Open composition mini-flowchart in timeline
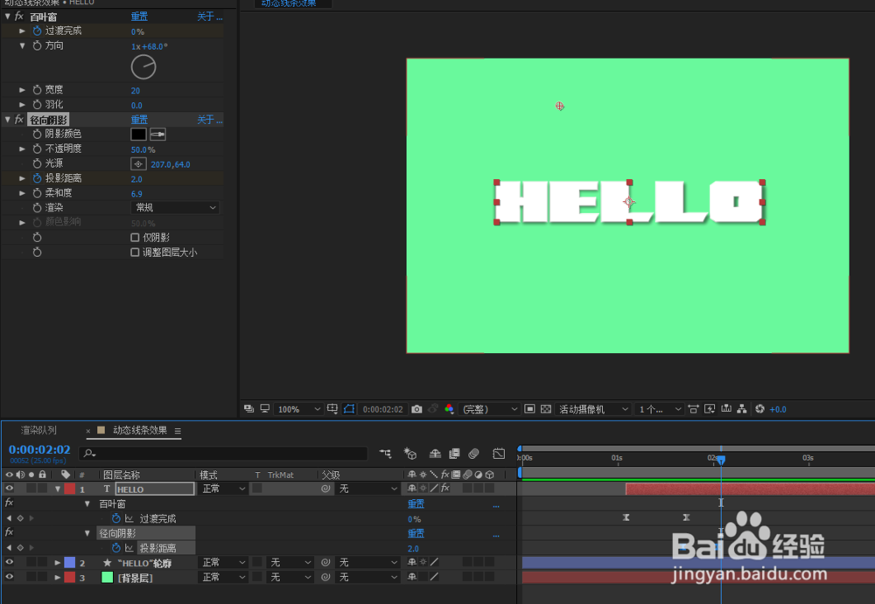The height and width of the screenshot is (604, 875). pos(386,454)
